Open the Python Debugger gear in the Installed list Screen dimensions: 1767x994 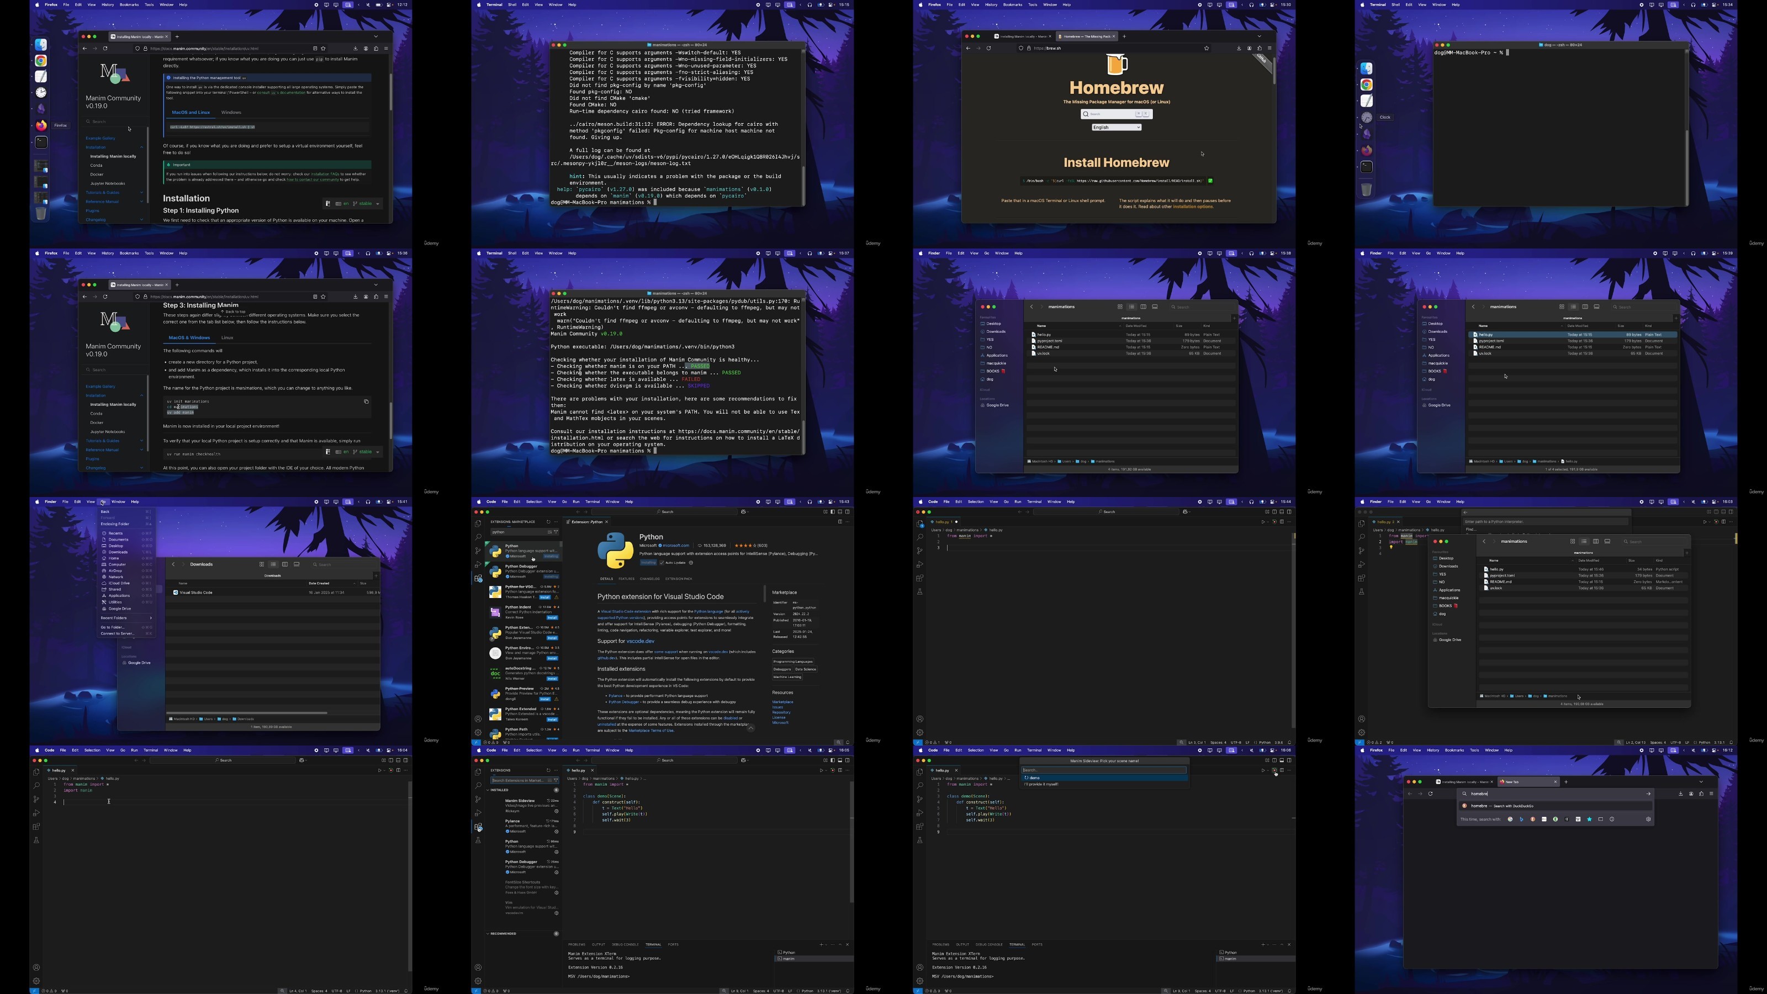[x=556, y=872]
